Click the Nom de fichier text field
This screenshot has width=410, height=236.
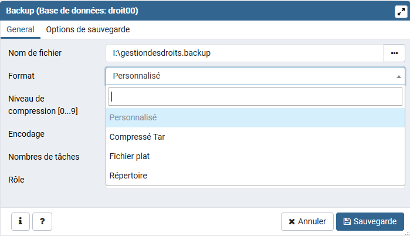(245, 53)
